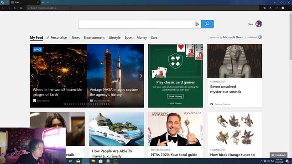Open Seven unsolved mysterious sounds article
Screen dimensions: 292x164
[x=225, y=89]
